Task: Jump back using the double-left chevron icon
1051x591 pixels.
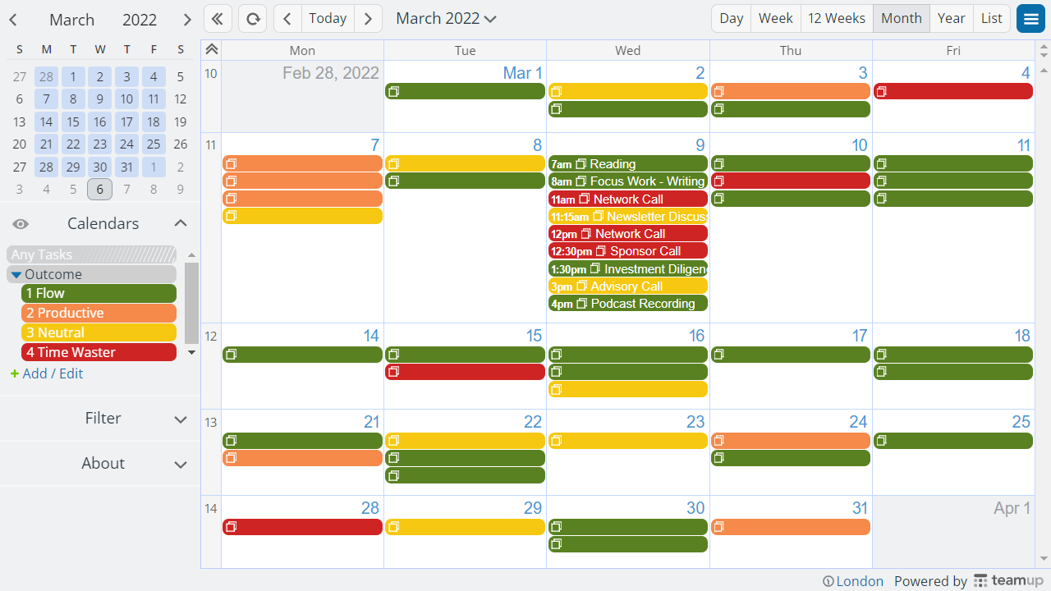Action: (x=217, y=18)
